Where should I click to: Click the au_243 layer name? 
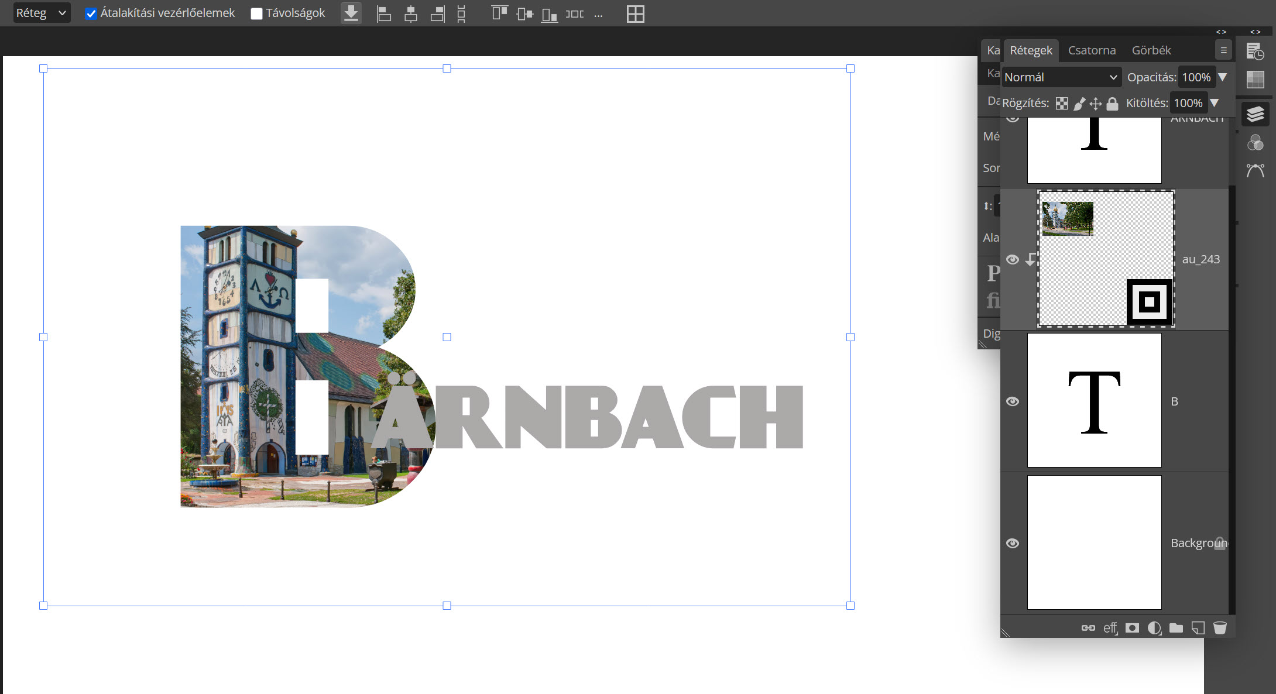click(x=1200, y=259)
